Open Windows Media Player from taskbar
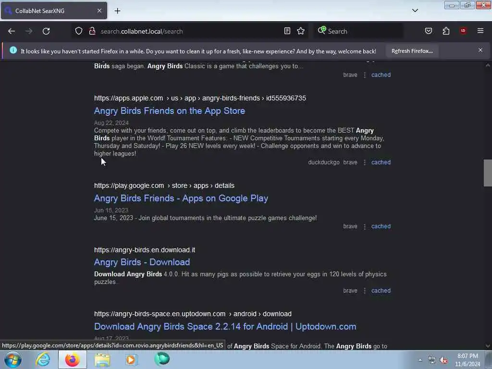Viewport: 492px width, 369px height. pyautogui.click(x=132, y=359)
